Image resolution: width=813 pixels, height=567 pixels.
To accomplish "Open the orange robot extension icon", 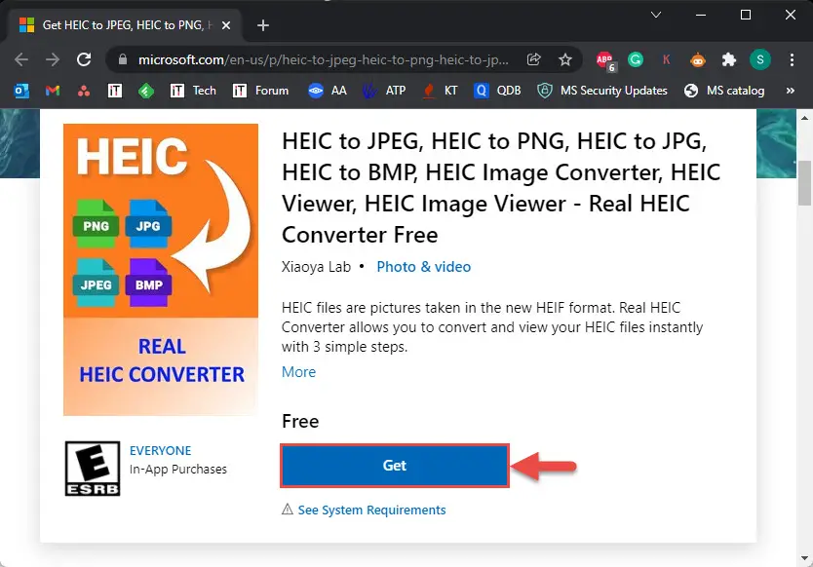I will tap(698, 60).
